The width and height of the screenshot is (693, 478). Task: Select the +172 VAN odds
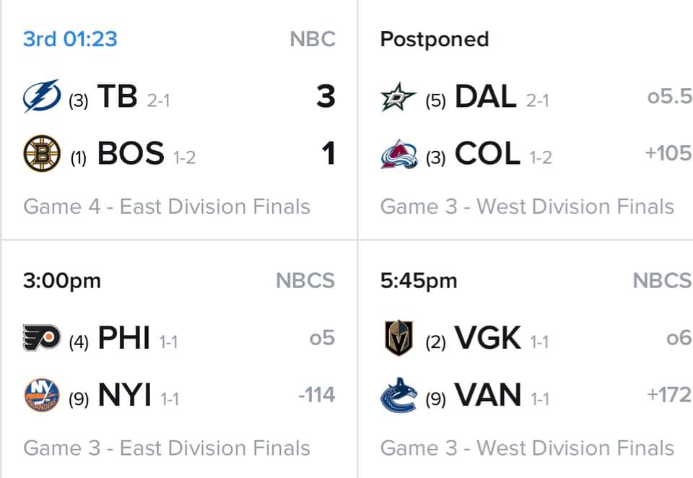point(669,395)
